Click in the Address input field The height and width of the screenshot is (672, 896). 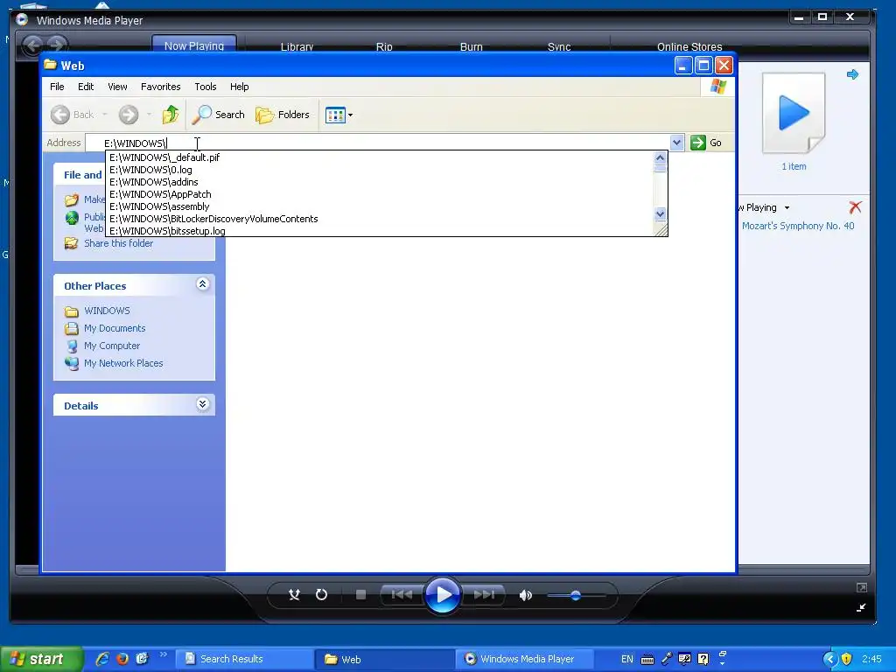click(377, 143)
